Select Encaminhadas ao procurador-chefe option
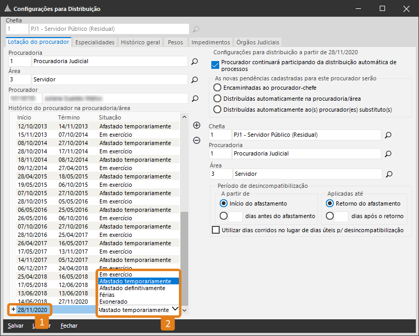Viewport: 419px width, 336px height. click(x=218, y=88)
